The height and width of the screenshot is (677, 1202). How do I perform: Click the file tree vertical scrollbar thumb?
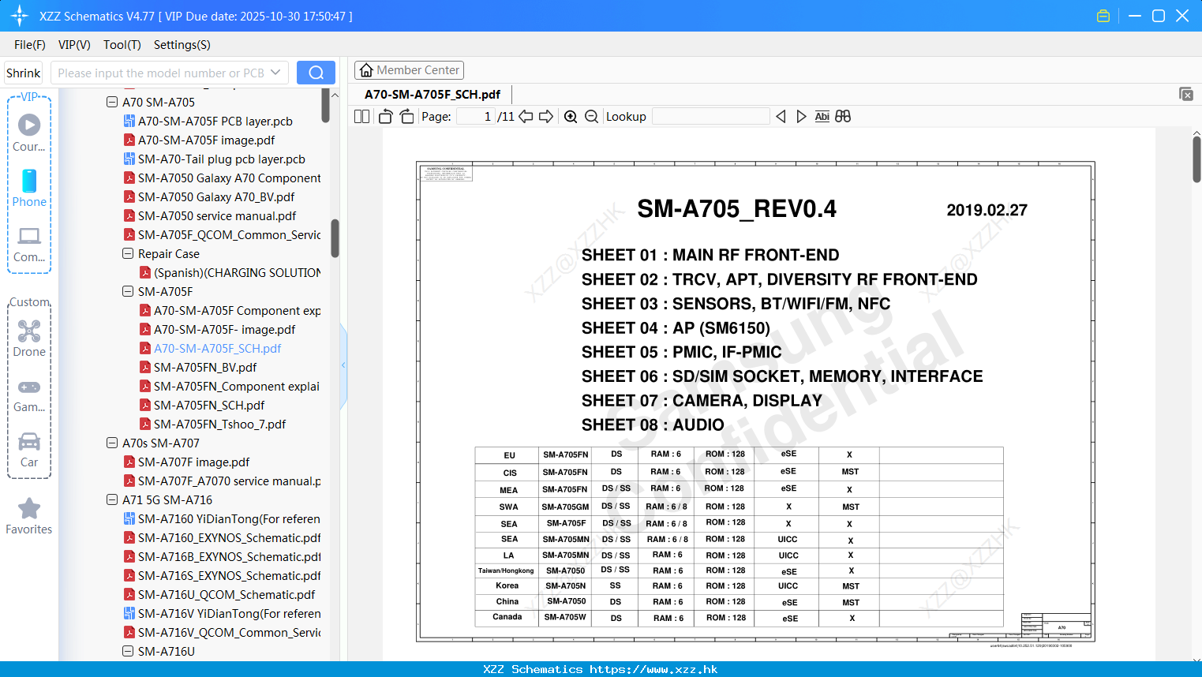335,238
